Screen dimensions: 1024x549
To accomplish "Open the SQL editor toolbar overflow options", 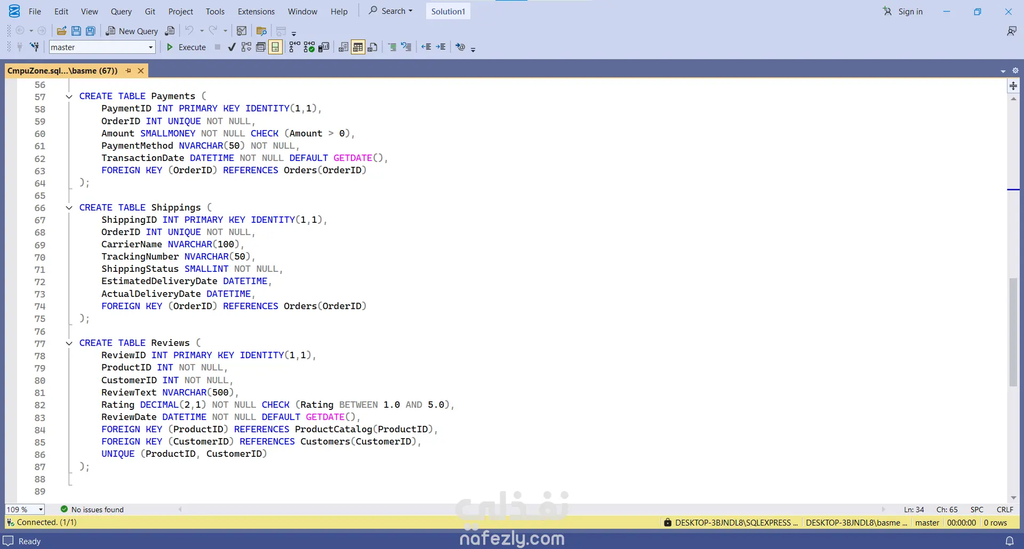I will (x=473, y=49).
